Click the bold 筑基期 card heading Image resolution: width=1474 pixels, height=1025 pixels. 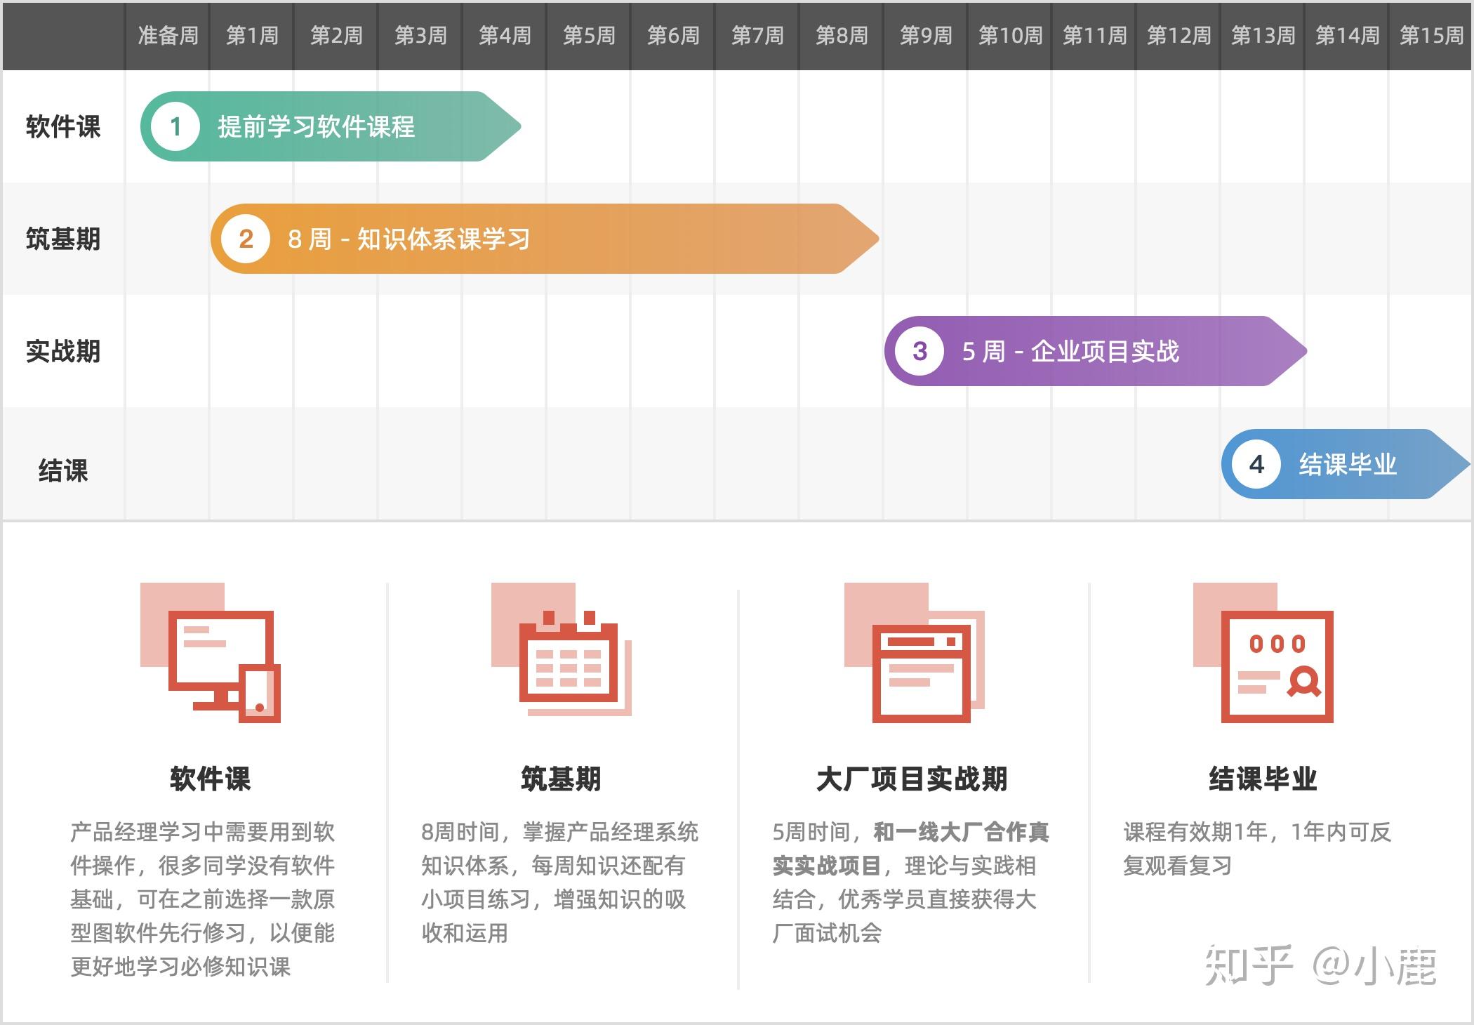[x=561, y=779]
